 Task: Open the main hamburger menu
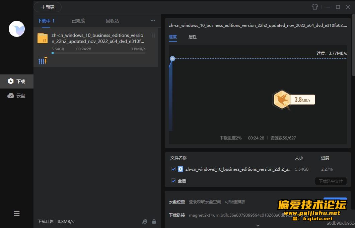(x=17, y=214)
